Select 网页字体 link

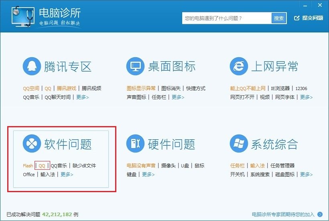(x=285, y=97)
